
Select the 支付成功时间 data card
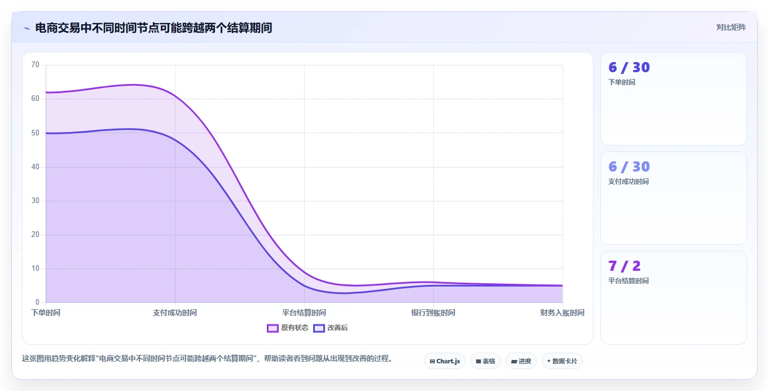(674, 198)
